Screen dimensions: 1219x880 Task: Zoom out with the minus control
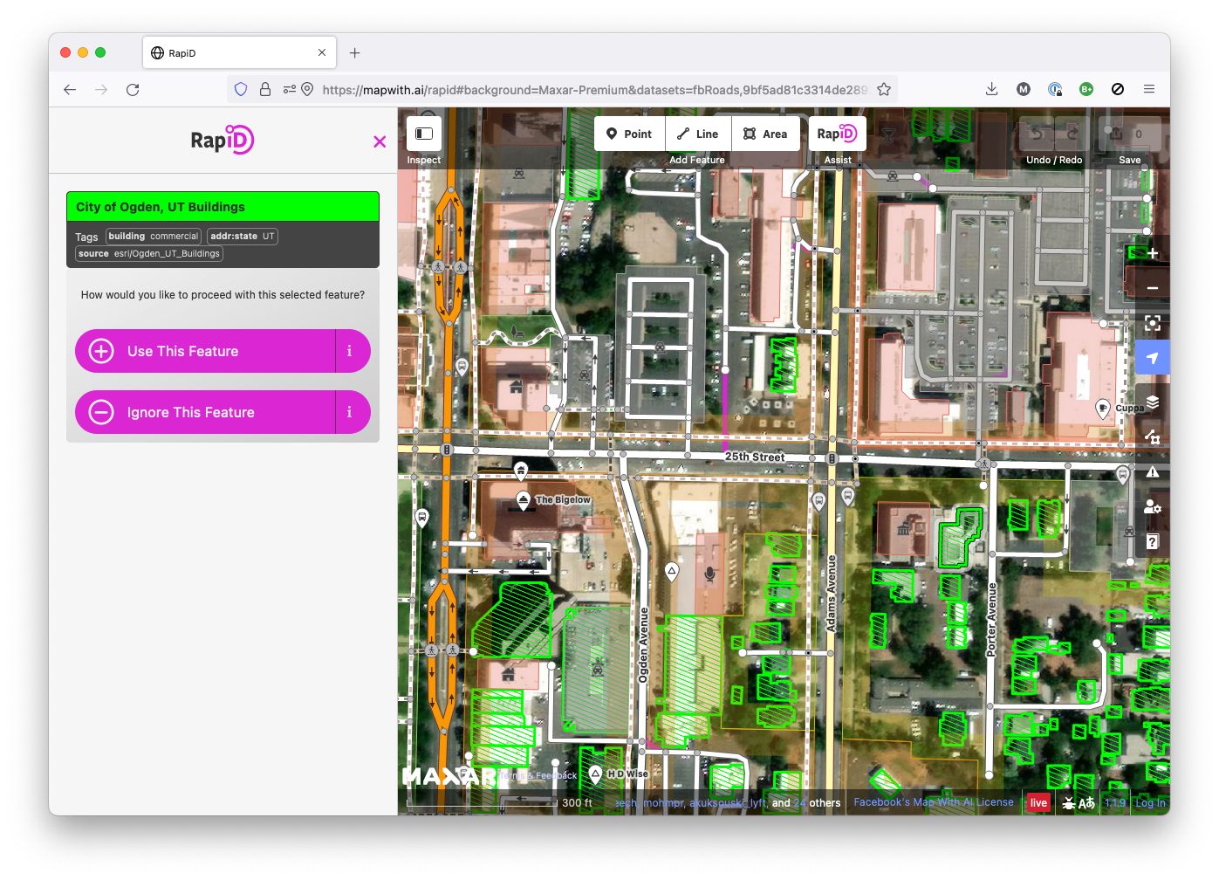pos(1153,288)
